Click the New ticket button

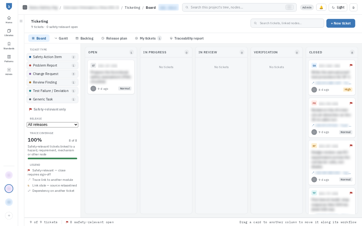(x=341, y=23)
